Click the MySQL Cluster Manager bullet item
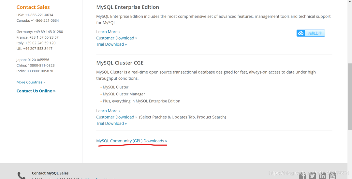The width and height of the screenshot is (352, 179). pos(124,94)
